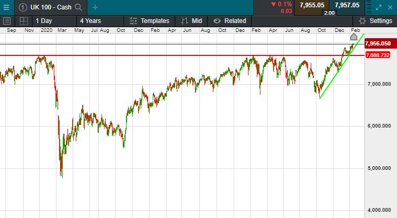Image resolution: width=397 pixels, height=218 pixels.
Task: Click the 4,000.000 price axis label
Action: pos(379,210)
